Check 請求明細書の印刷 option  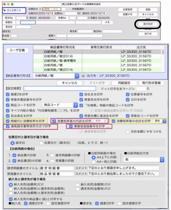click(52, 155)
